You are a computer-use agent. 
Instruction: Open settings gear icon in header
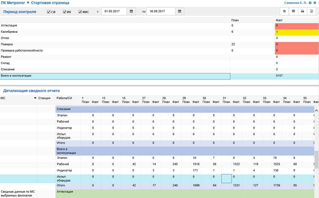[x=315, y=3]
